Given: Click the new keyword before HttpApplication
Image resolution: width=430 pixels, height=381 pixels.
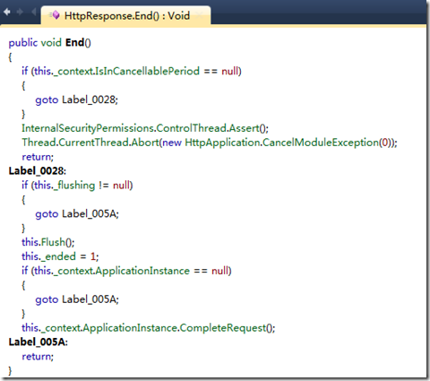Looking at the screenshot, I should point(172,143).
